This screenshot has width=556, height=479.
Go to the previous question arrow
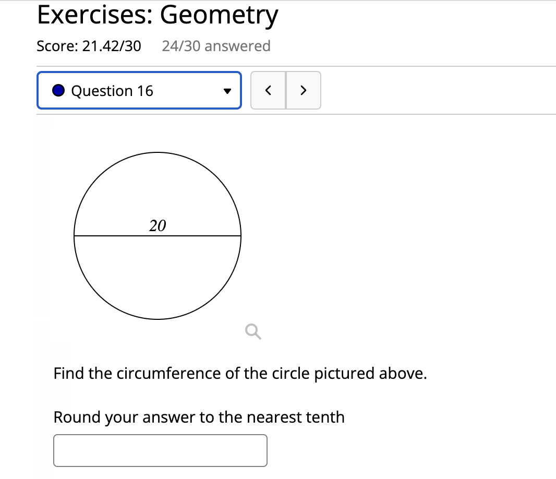268,91
